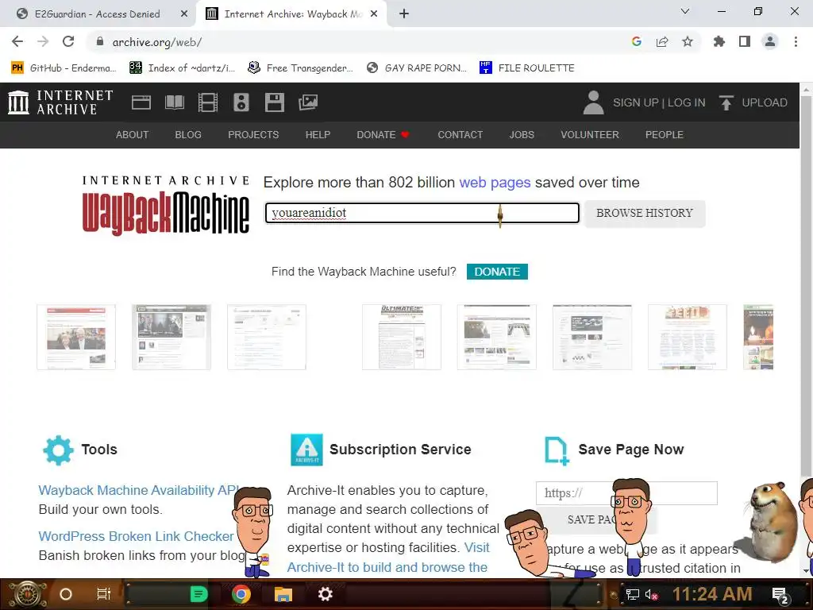Click the UPLOAD link text
This screenshot has height=610, width=813.
[765, 102]
